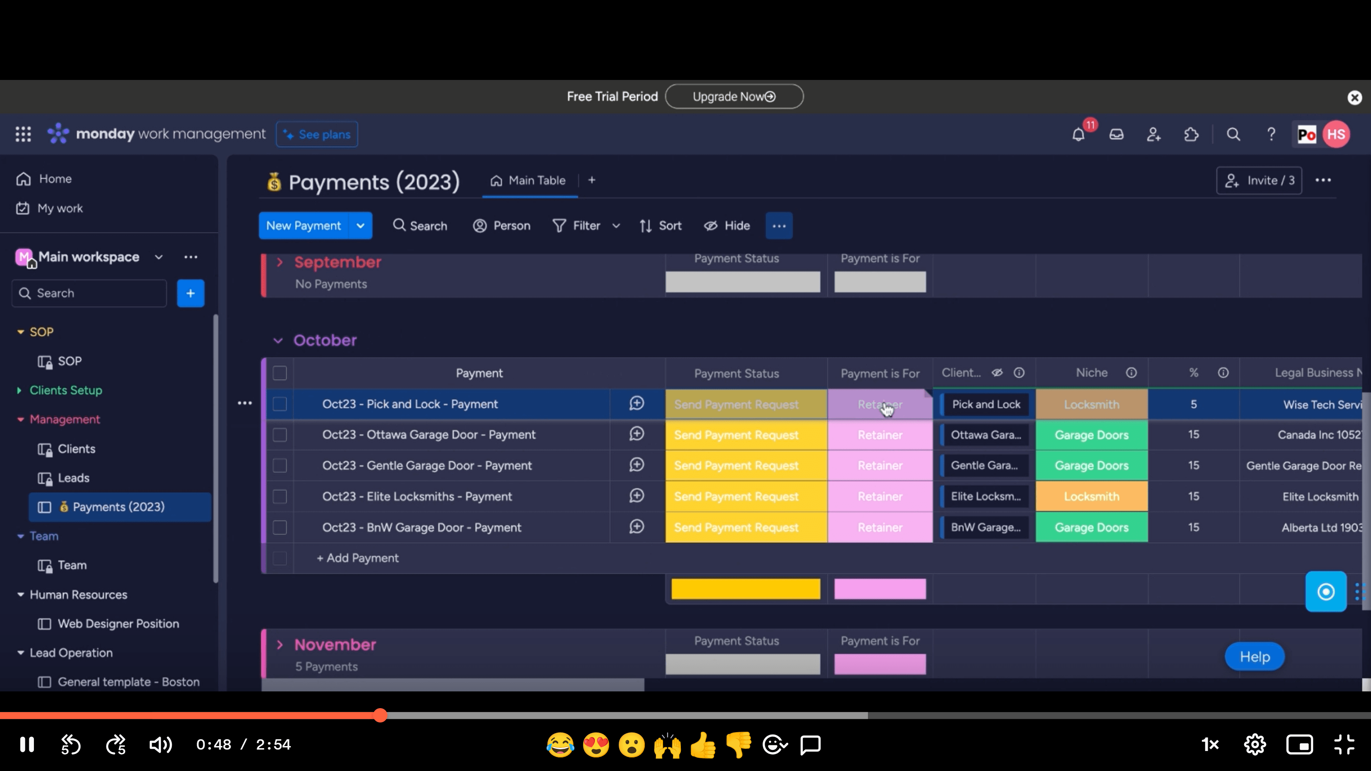The height and width of the screenshot is (771, 1371).
Task: Open video settings gear
Action: click(x=1255, y=744)
